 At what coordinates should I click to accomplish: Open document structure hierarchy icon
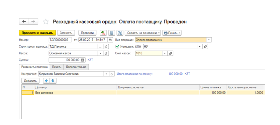(120, 33)
